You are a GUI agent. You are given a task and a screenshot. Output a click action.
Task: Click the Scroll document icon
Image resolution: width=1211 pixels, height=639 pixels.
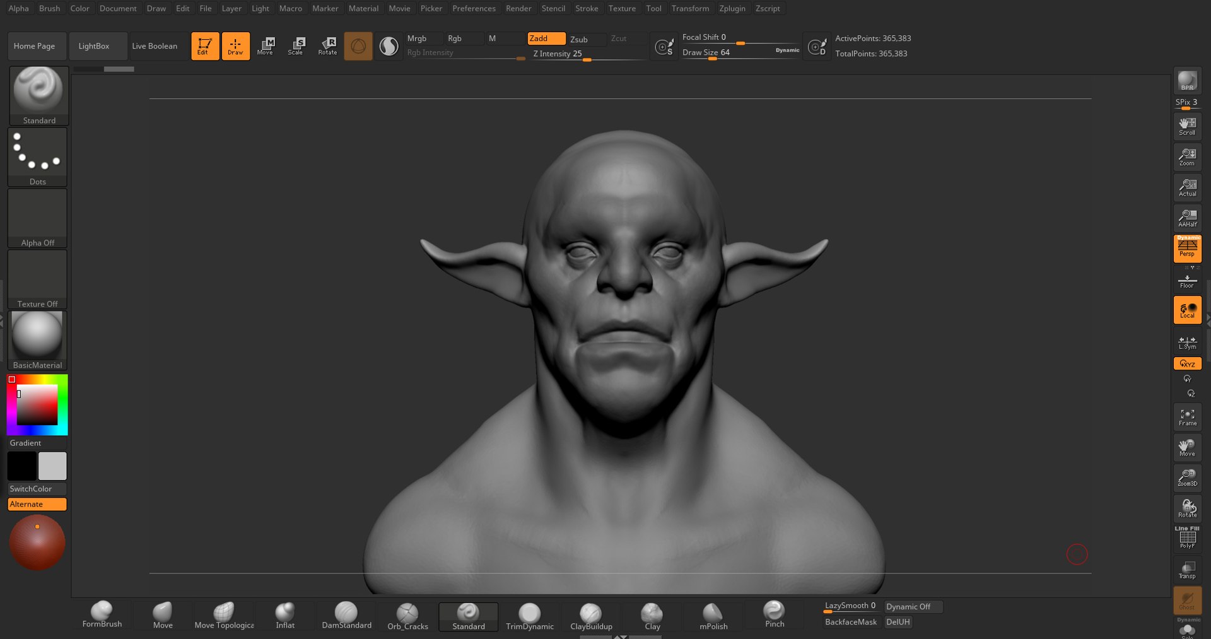tap(1187, 127)
